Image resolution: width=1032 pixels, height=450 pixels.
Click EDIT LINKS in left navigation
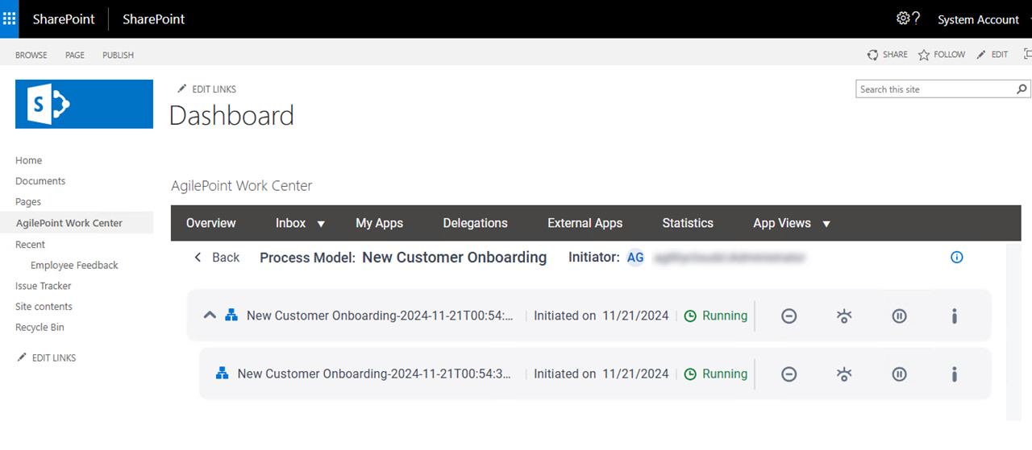coord(47,357)
